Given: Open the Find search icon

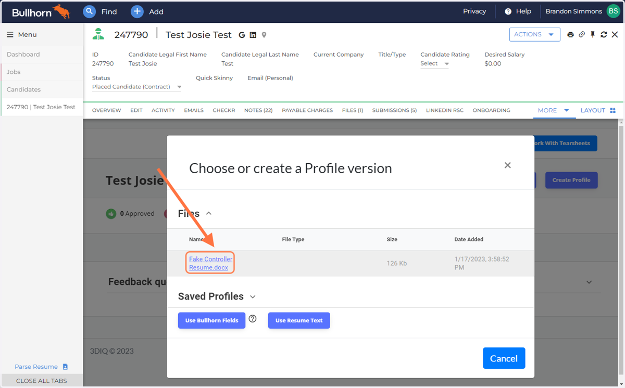Looking at the screenshot, I should [90, 11].
